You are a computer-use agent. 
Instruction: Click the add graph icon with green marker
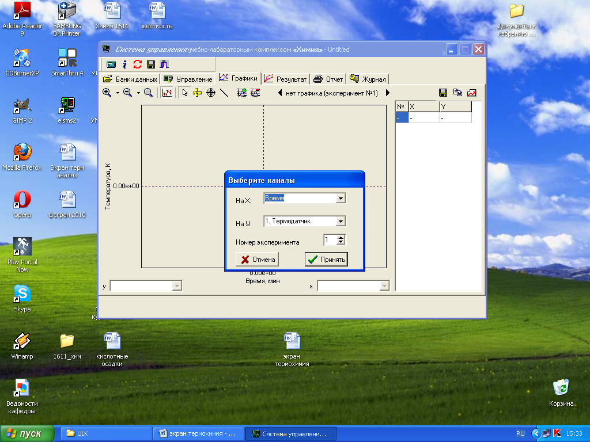coord(242,93)
